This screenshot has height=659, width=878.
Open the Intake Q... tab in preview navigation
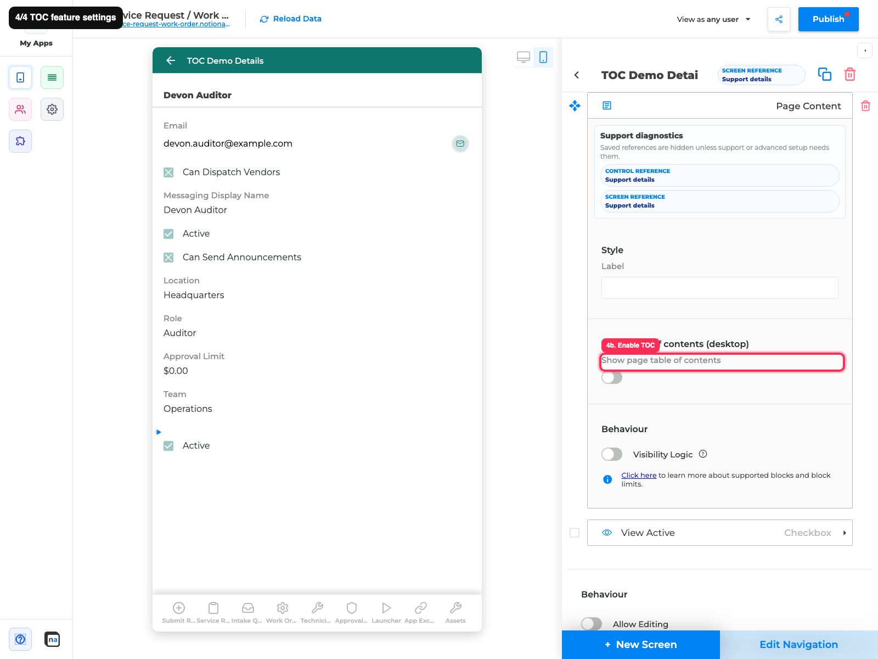pyautogui.click(x=247, y=612)
